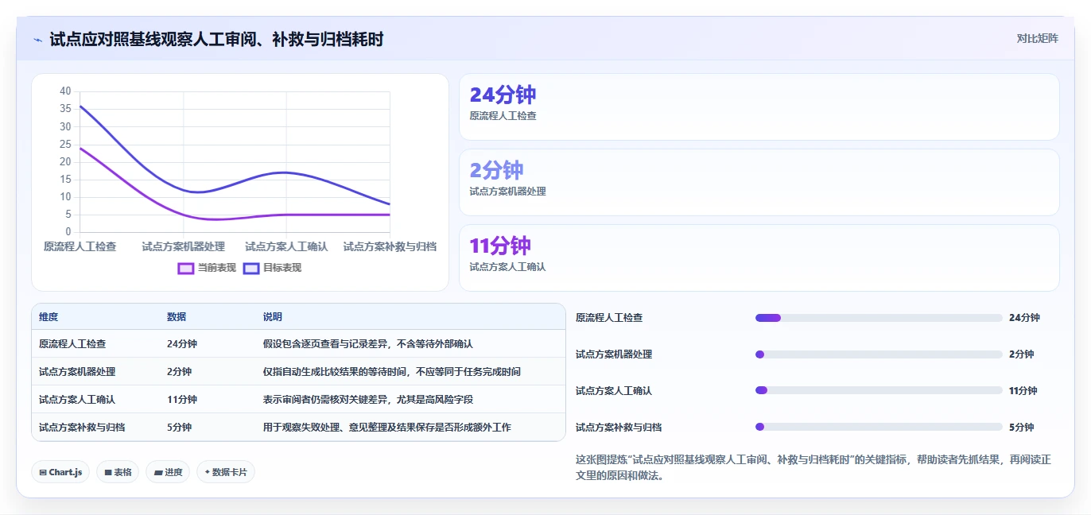Image resolution: width=1091 pixels, height=515 pixels.
Task: Click the icon in the 表格 chip
Action: pos(108,472)
